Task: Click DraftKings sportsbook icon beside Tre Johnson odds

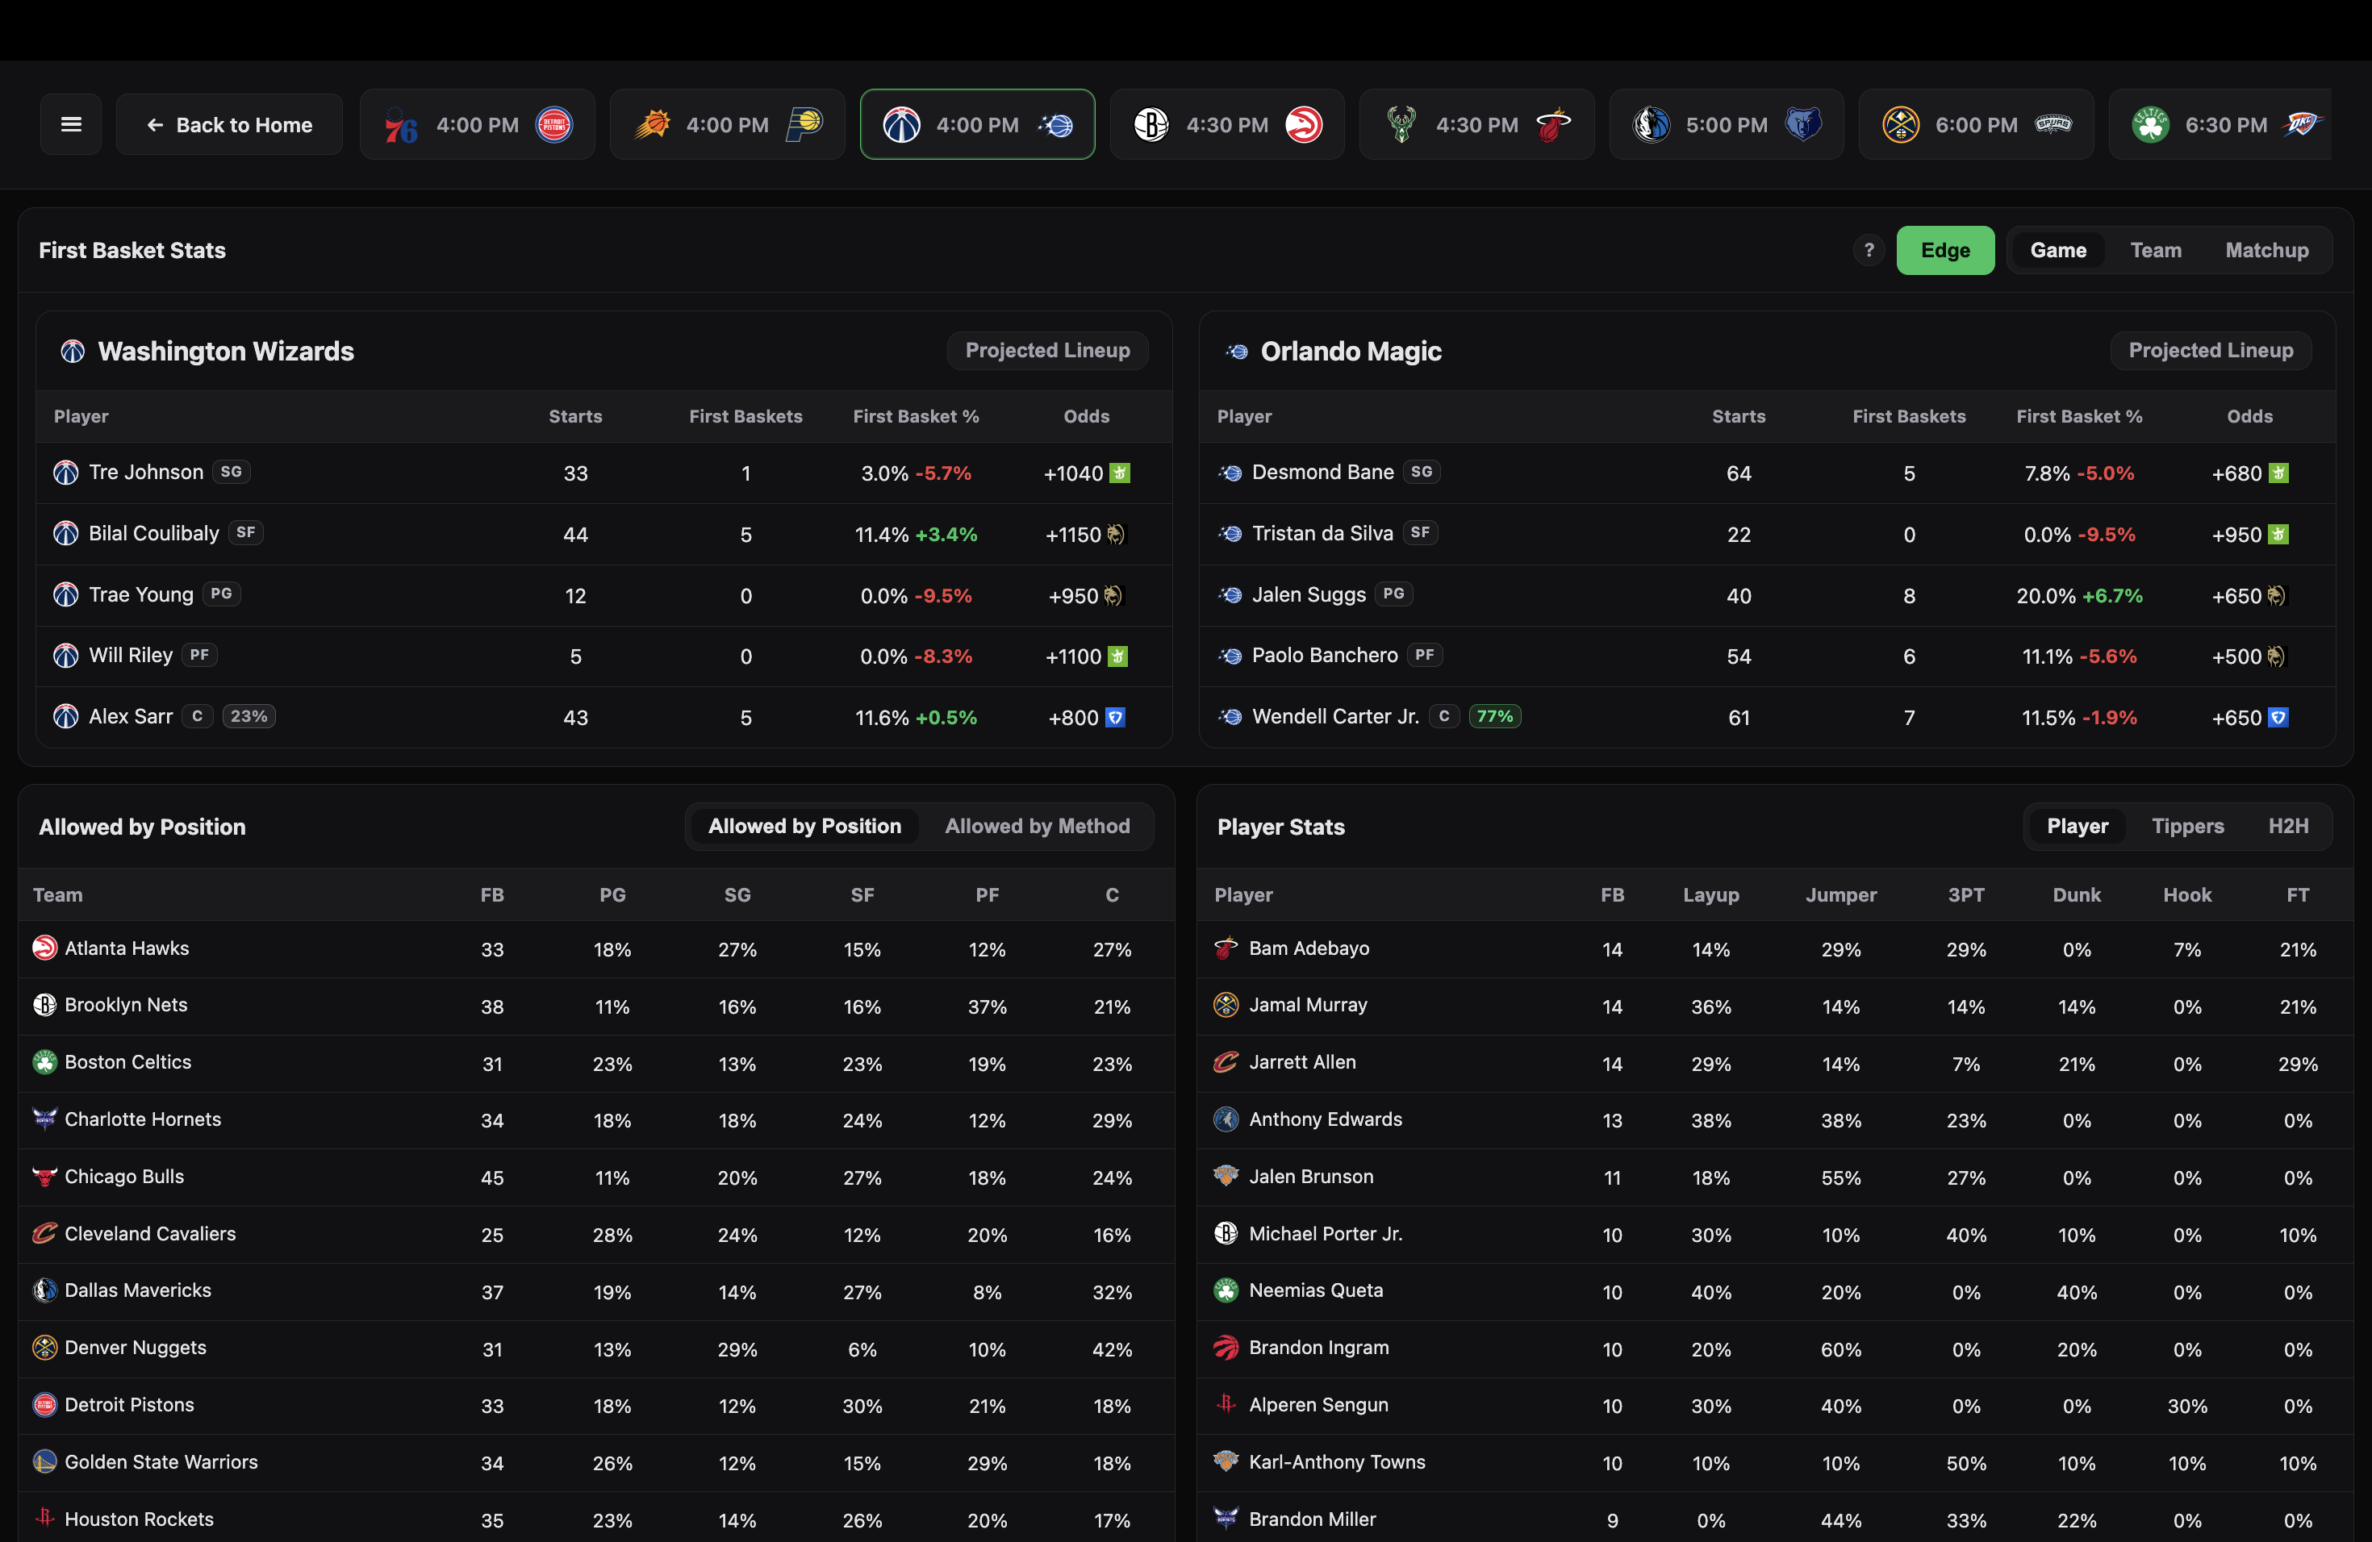Action: coord(1119,473)
